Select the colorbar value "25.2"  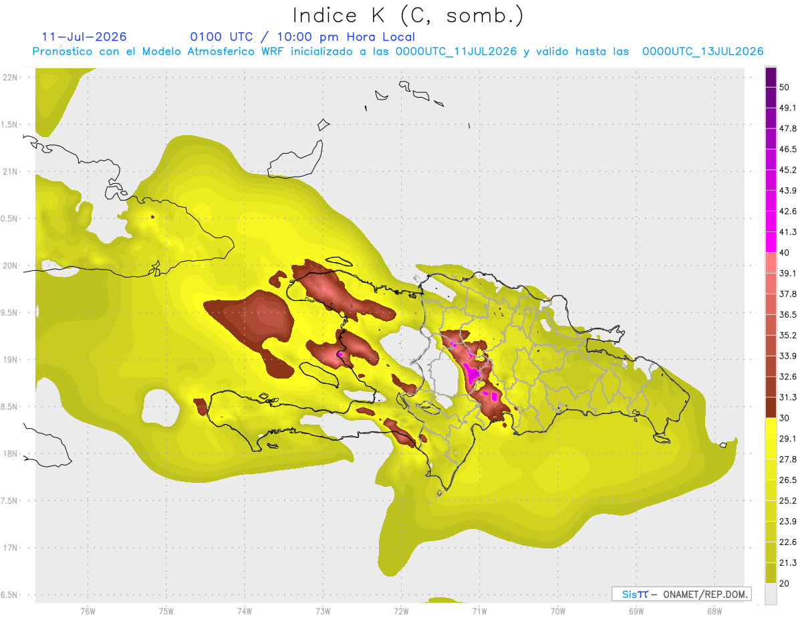click(x=788, y=500)
